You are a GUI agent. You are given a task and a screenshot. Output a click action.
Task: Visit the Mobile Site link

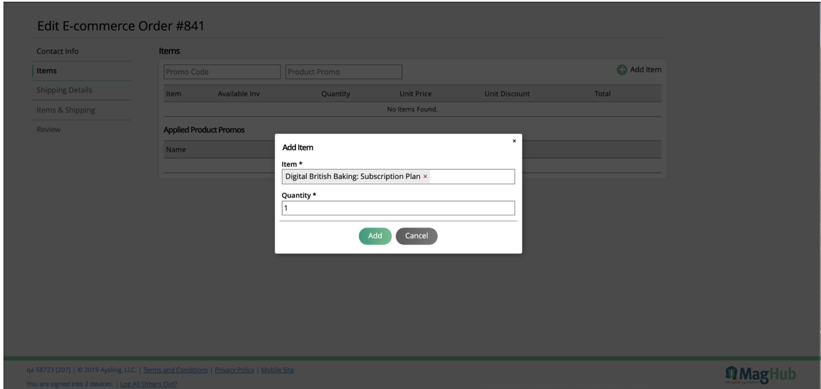[278, 369]
